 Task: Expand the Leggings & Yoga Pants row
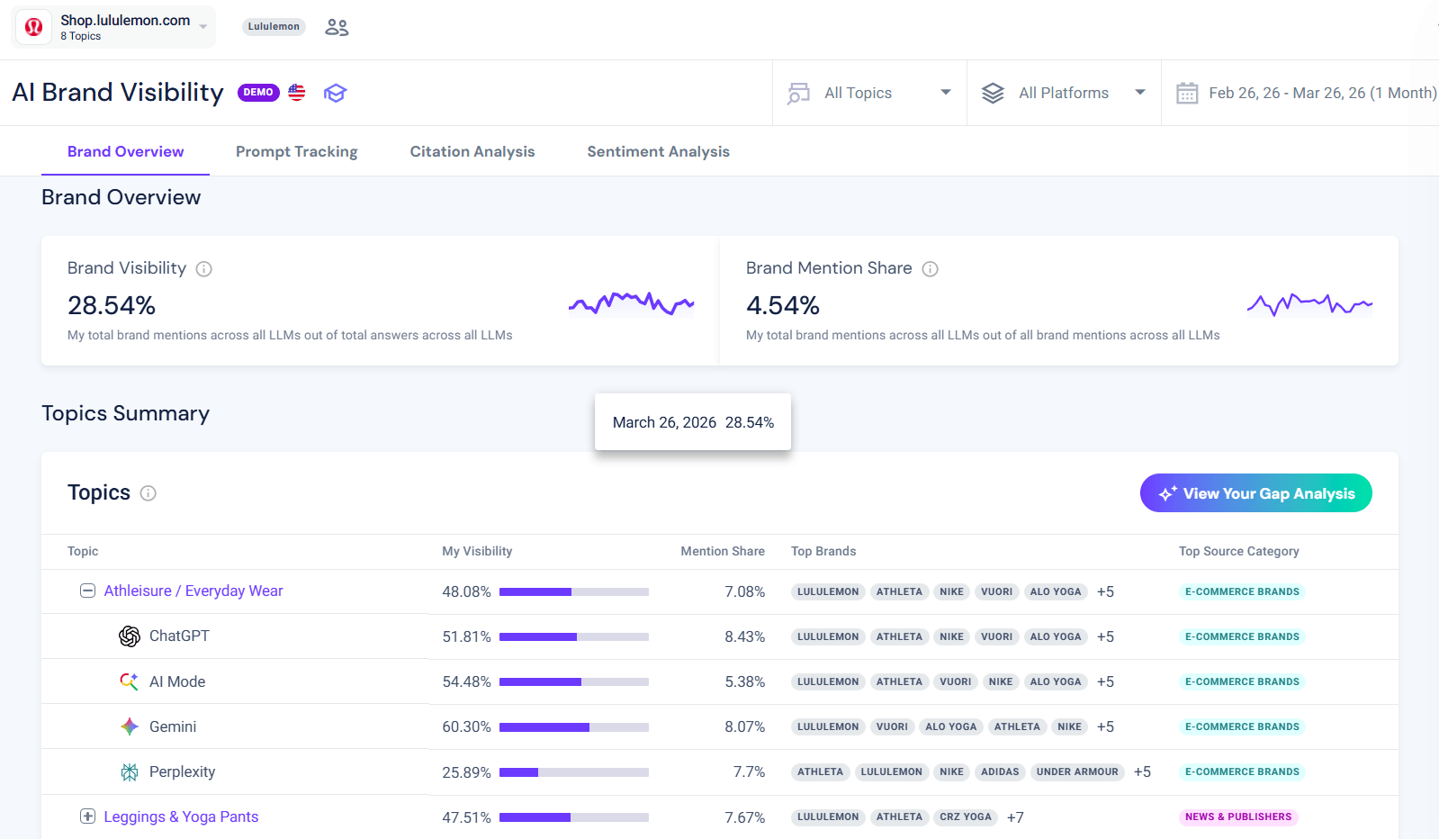click(x=87, y=816)
